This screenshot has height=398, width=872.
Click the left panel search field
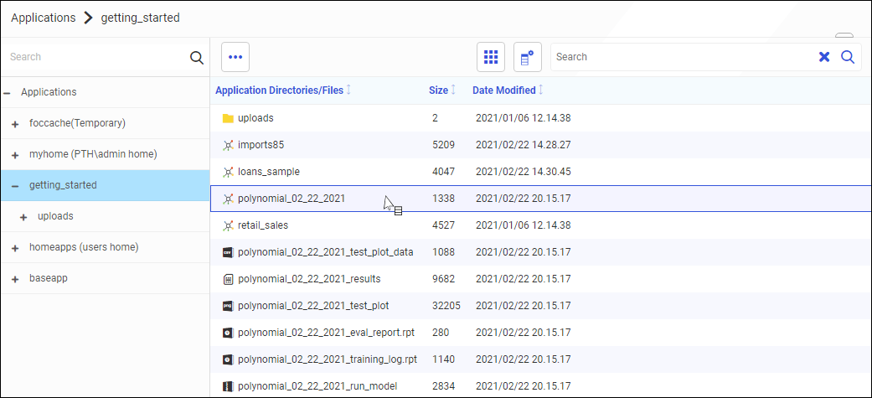(96, 57)
